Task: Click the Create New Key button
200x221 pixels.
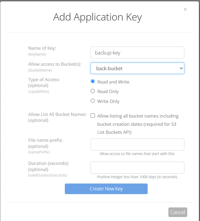Action: (106, 189)
